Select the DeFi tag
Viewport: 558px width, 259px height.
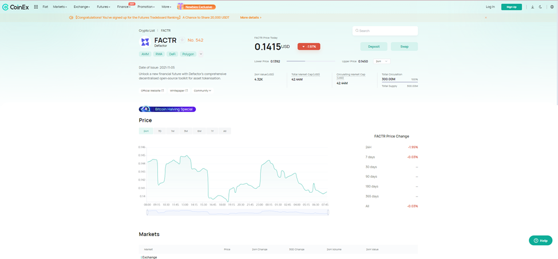click(x=172, y=54)
